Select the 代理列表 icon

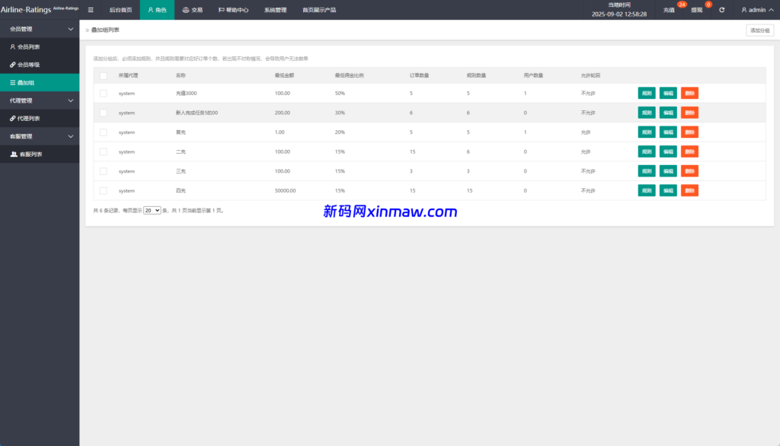(x=13, y=118)
